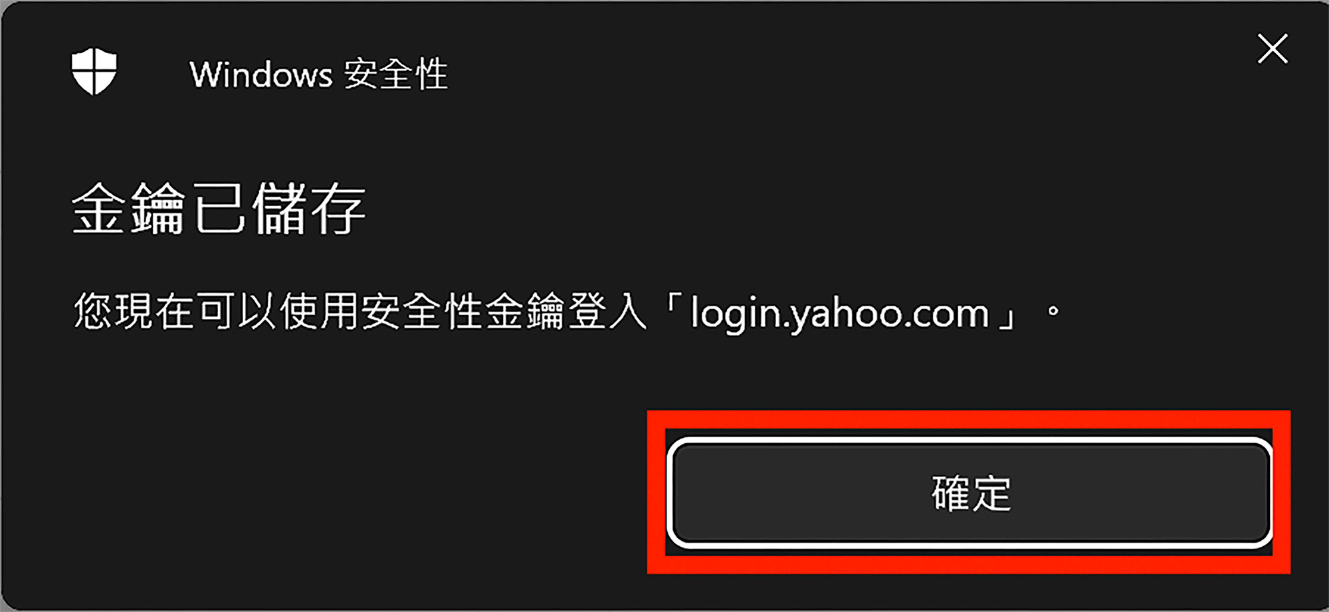Click the 。 full stop ending the message
Viewport: 1329px width, 612px height.
point(1053,311)
